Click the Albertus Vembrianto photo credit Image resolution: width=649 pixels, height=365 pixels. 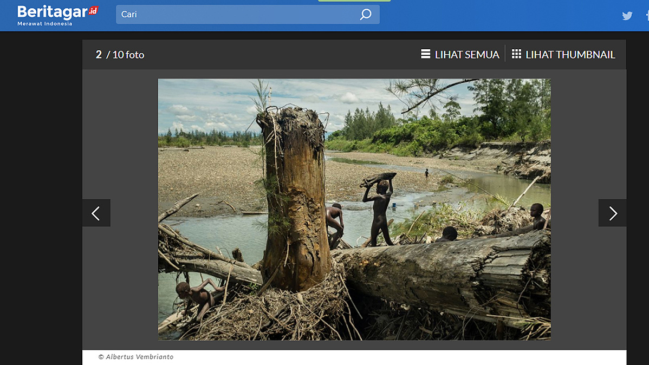(x=136, y=357)
